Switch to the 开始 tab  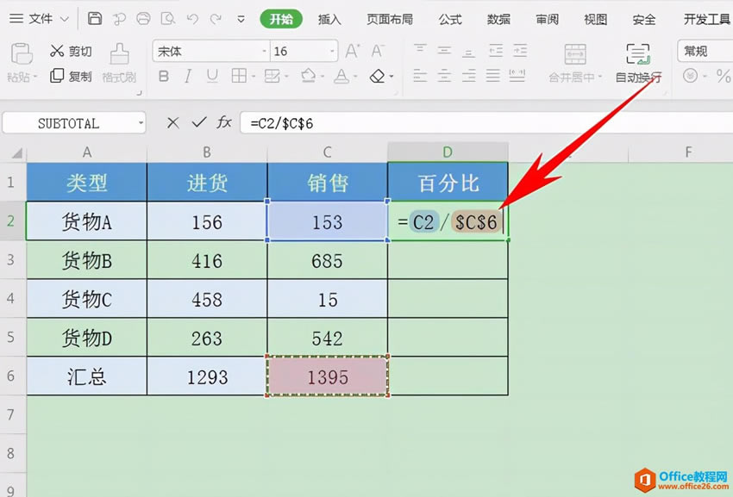tap(281, 19)
